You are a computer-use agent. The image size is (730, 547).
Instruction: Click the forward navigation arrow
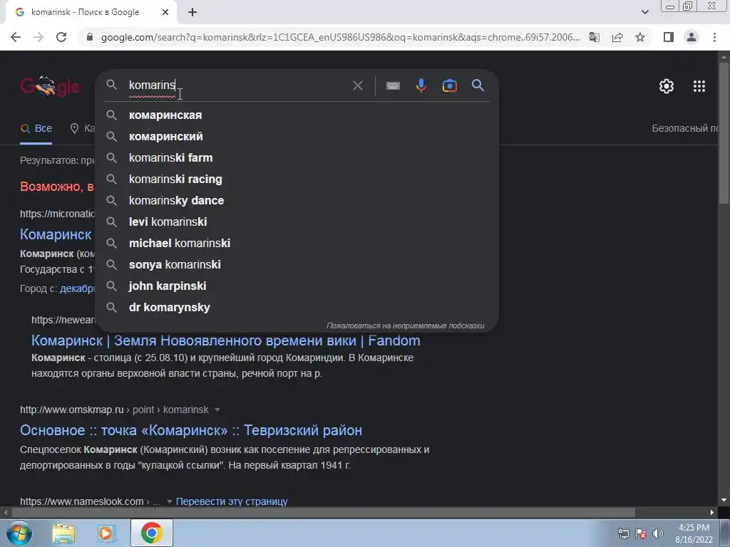click(x=38, y=37)
